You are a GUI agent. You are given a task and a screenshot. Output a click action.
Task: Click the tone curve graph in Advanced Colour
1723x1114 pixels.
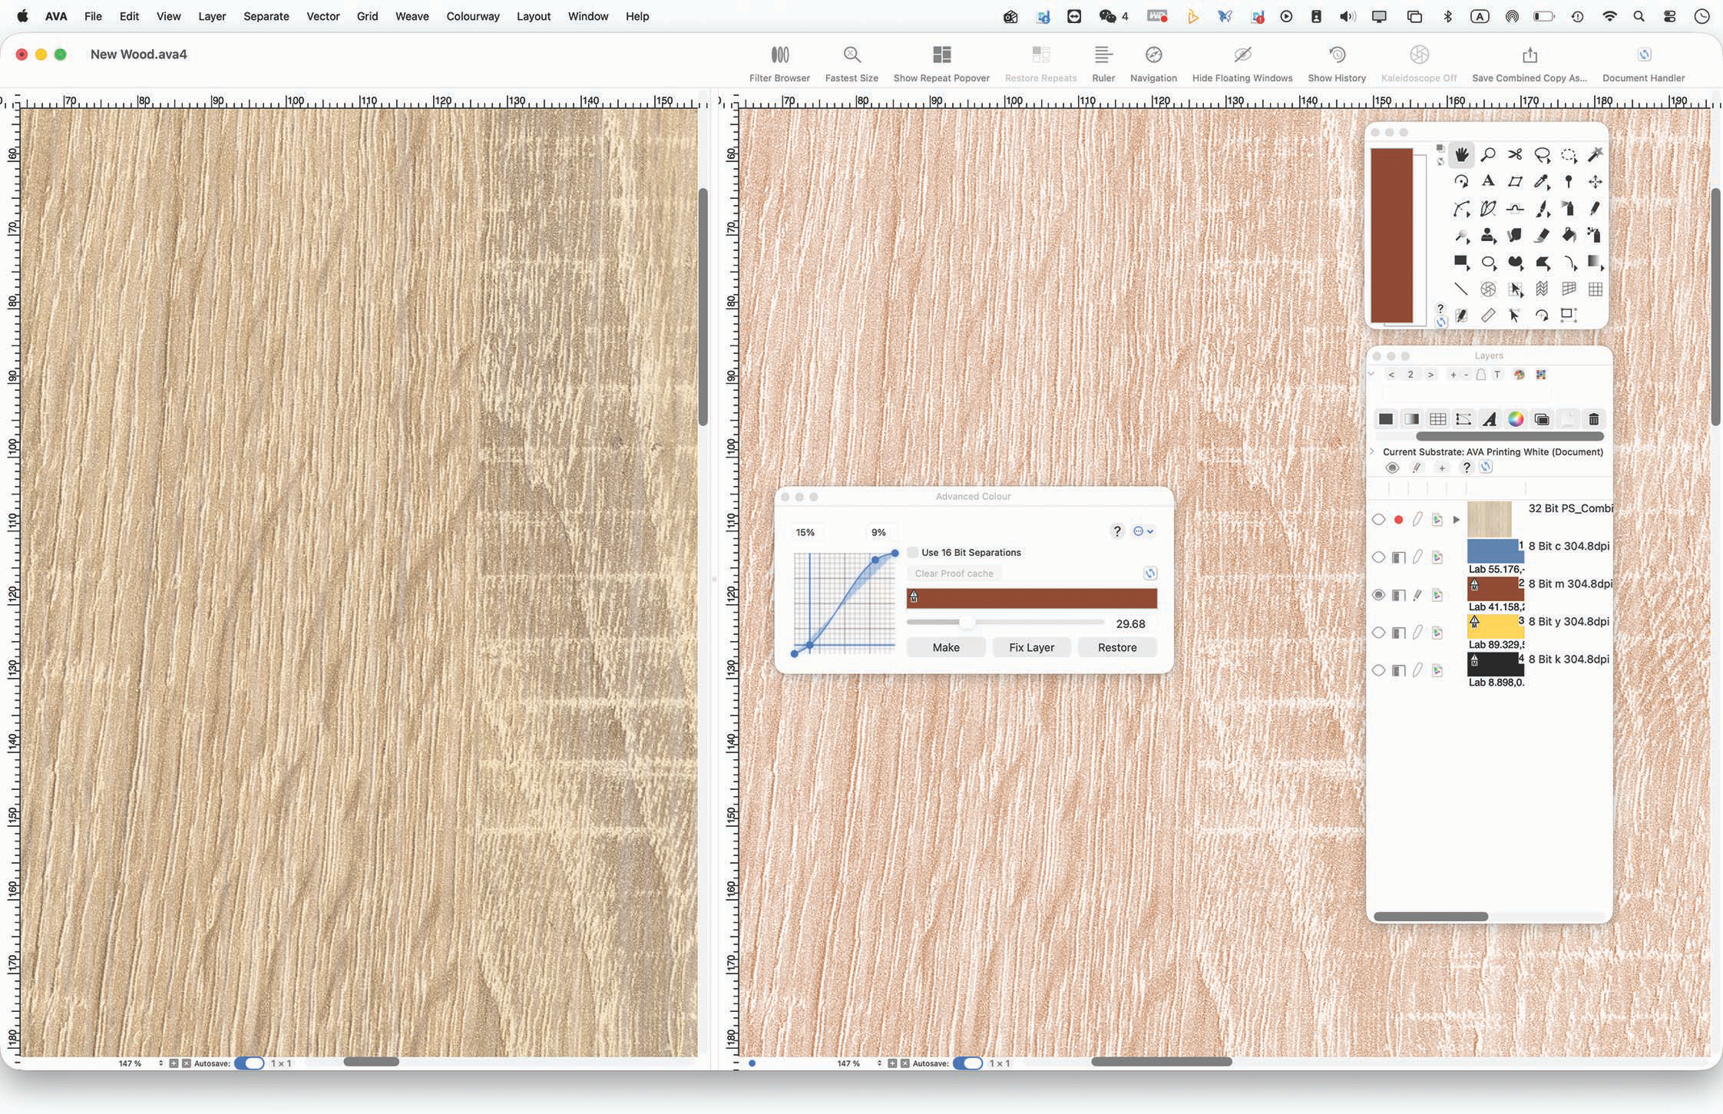coord(845,603)
